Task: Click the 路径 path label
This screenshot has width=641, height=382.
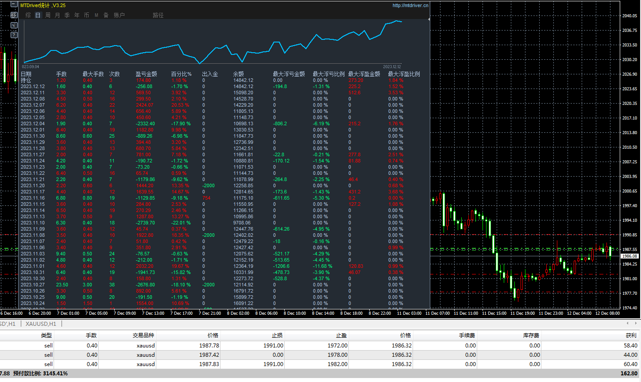Action: (x=158, y=15)
